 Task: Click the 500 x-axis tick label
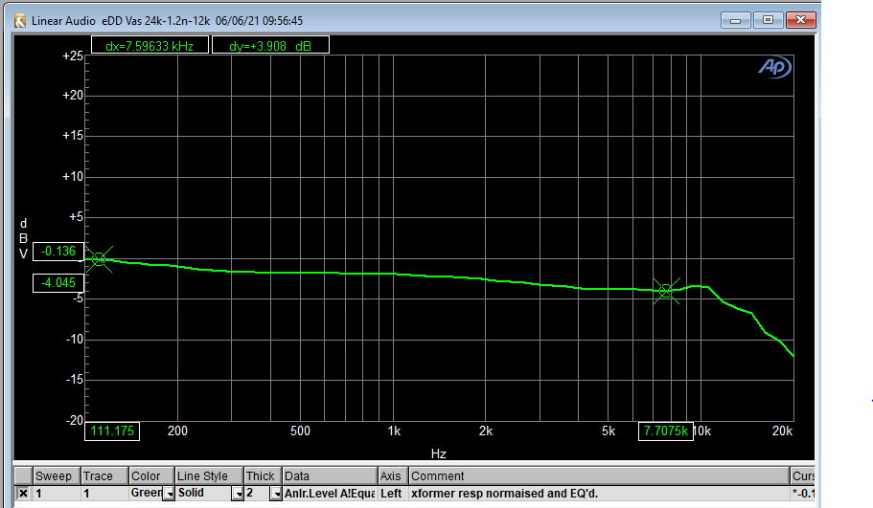[x=301, y=431]
